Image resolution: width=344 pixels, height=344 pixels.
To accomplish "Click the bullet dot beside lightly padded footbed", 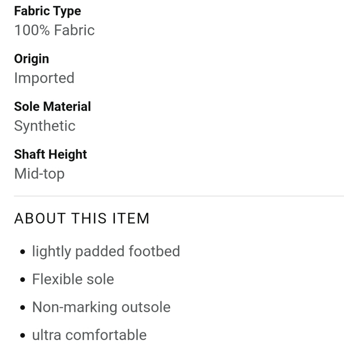I will tap(23, 252).
